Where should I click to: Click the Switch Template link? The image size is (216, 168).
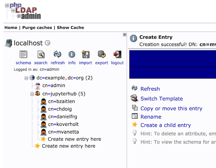coord(161,99)
